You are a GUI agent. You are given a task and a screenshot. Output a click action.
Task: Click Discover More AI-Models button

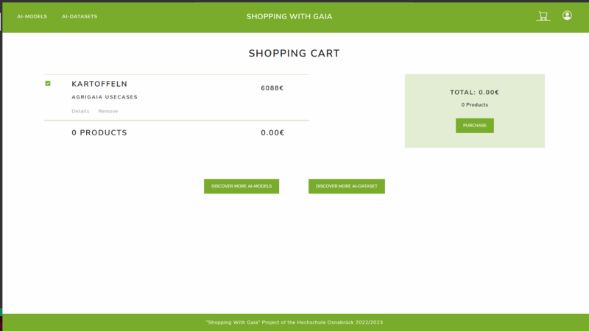pos(241,186)
